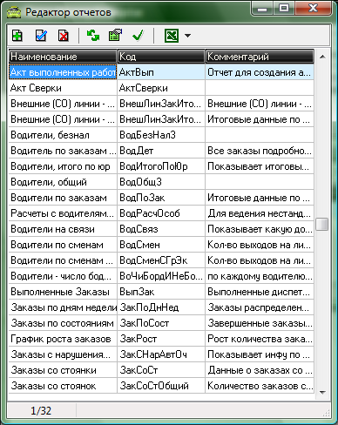Click the code cell ВыпЗак
338x425 pixels.
tap(161, 292)
